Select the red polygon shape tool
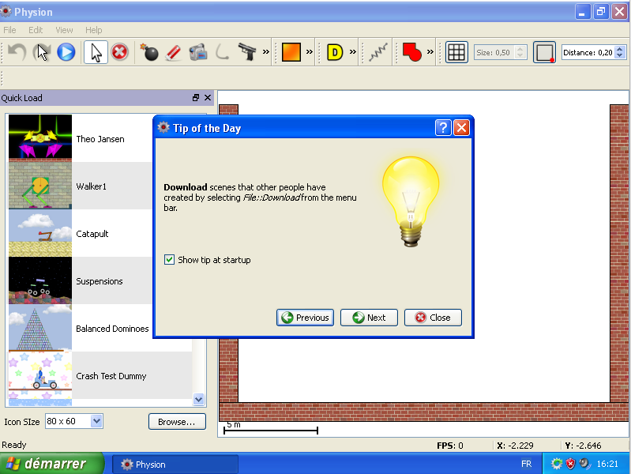 [x=411, y=52]
